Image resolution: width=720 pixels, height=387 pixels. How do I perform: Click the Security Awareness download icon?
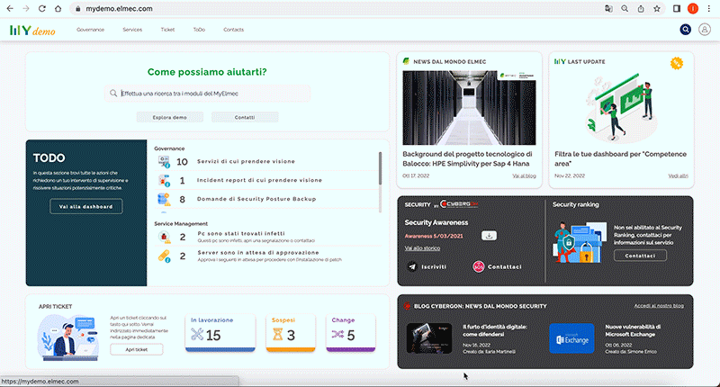(x=489, y=236)
